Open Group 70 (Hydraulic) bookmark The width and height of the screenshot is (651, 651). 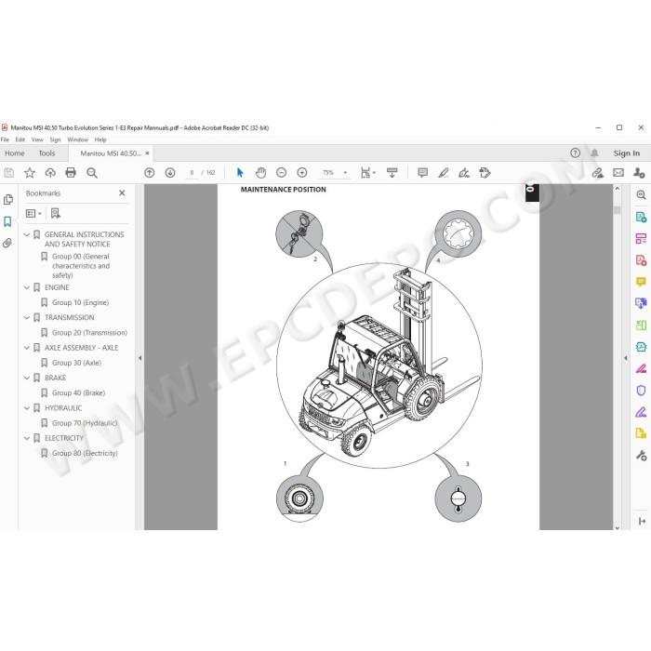[86, 423]
